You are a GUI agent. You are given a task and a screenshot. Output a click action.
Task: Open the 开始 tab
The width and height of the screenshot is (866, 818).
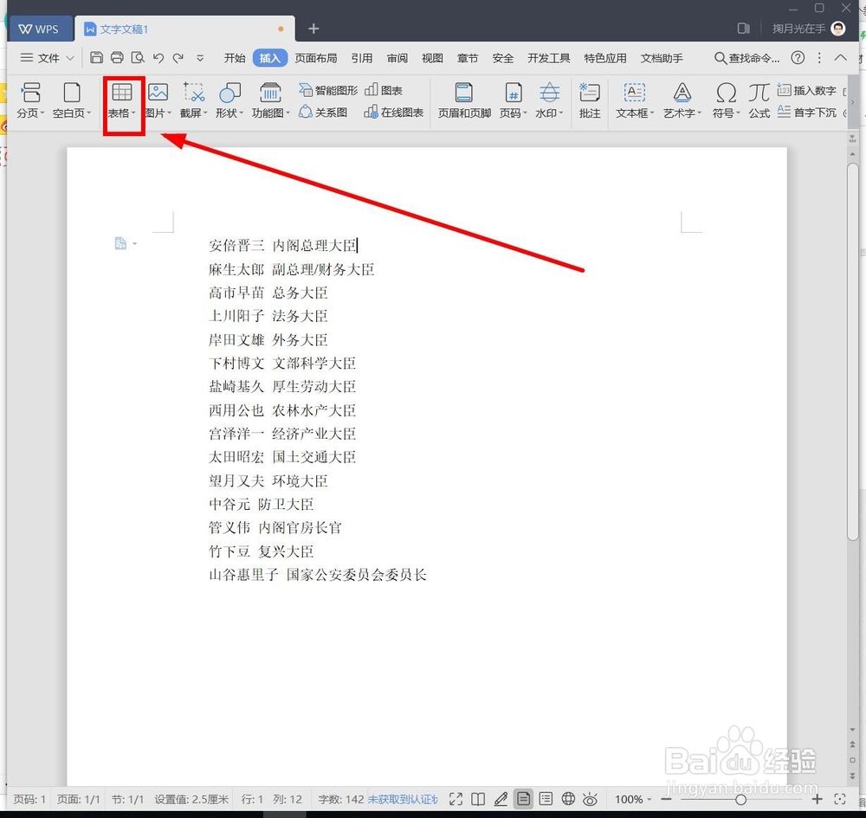point(234,58)
